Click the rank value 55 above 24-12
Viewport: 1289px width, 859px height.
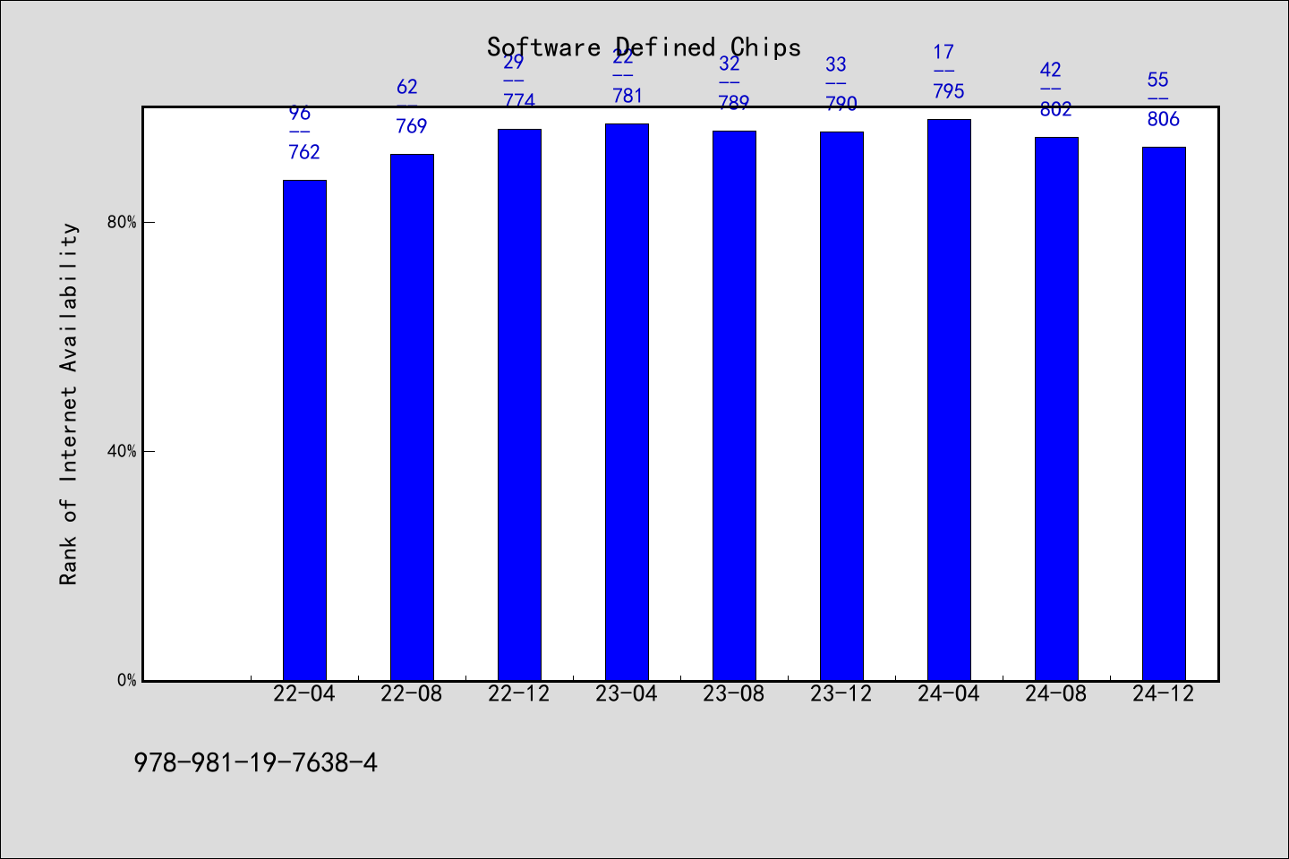pos(1158,80)
